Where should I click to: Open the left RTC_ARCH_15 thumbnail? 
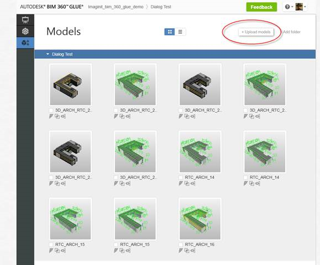tap(70, 219)
